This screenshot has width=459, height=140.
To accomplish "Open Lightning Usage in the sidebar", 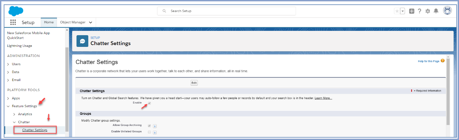I will tap(20, 46).
